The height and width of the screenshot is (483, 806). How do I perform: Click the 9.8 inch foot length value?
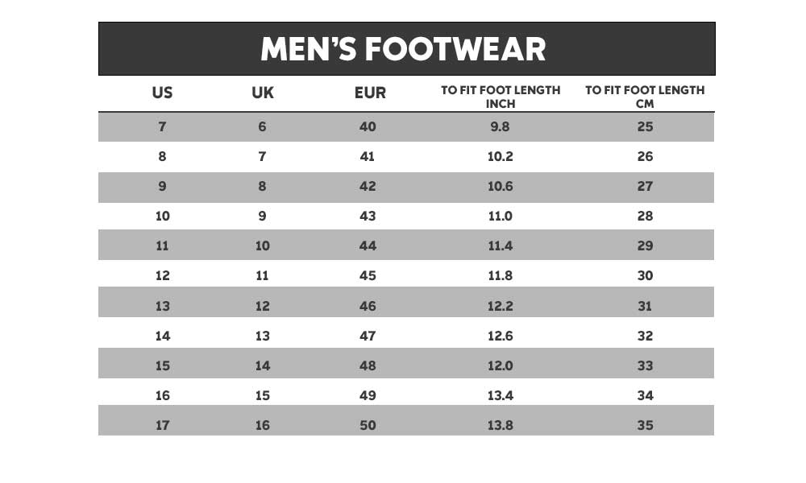(500, 126)
